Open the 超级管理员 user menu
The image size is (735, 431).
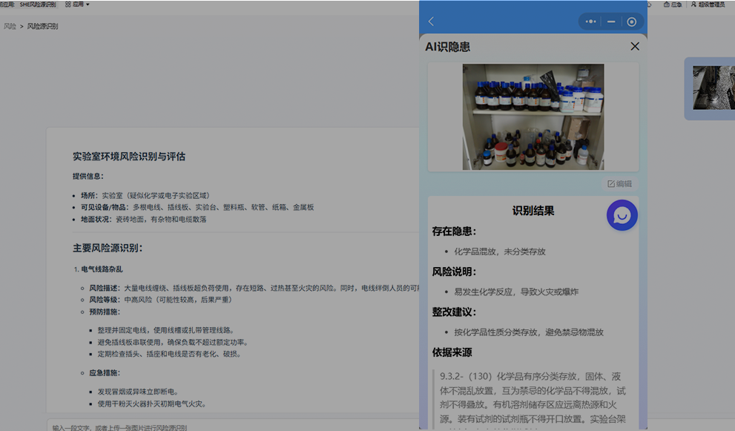pyautogui.click(x=708, y=4)
